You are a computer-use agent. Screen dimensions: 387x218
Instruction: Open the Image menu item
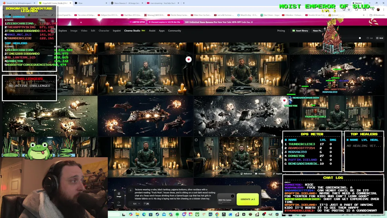point(74,31)
